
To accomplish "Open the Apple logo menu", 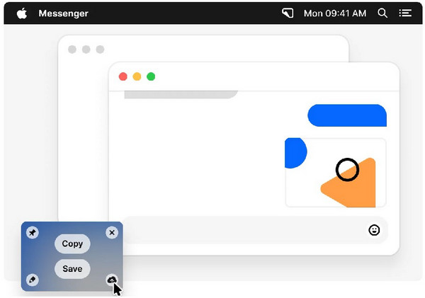I will [x=21, y=13].
